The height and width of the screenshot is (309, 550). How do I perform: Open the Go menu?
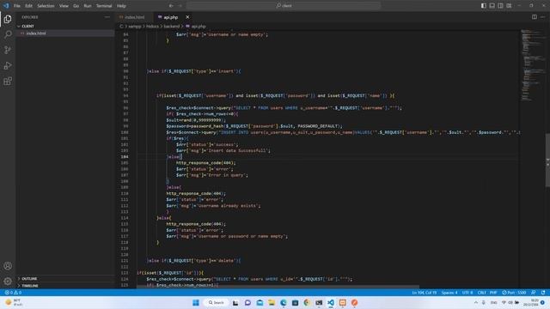(x=76, y=6)
